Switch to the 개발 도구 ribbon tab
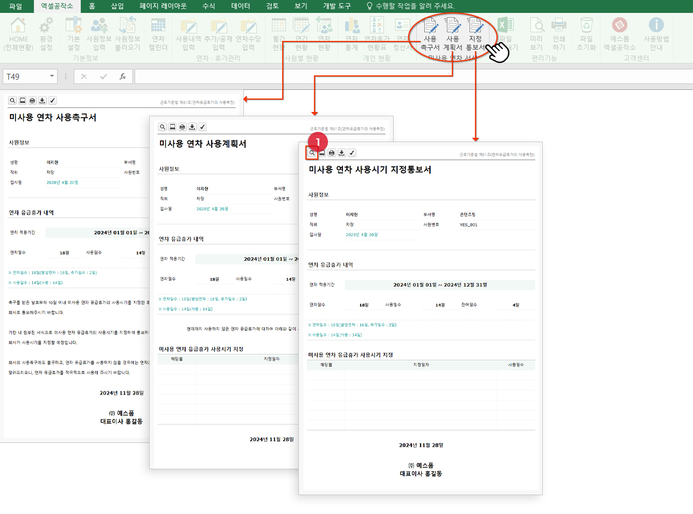693x514 pixels. [x=337, y=6]
